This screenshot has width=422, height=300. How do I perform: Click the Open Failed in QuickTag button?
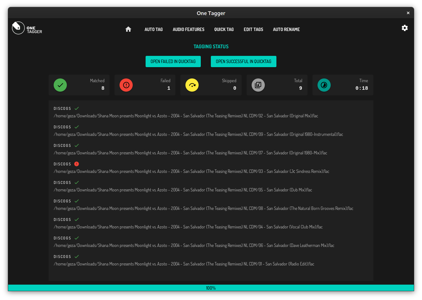pyautogui.click(x=173, y=61)
